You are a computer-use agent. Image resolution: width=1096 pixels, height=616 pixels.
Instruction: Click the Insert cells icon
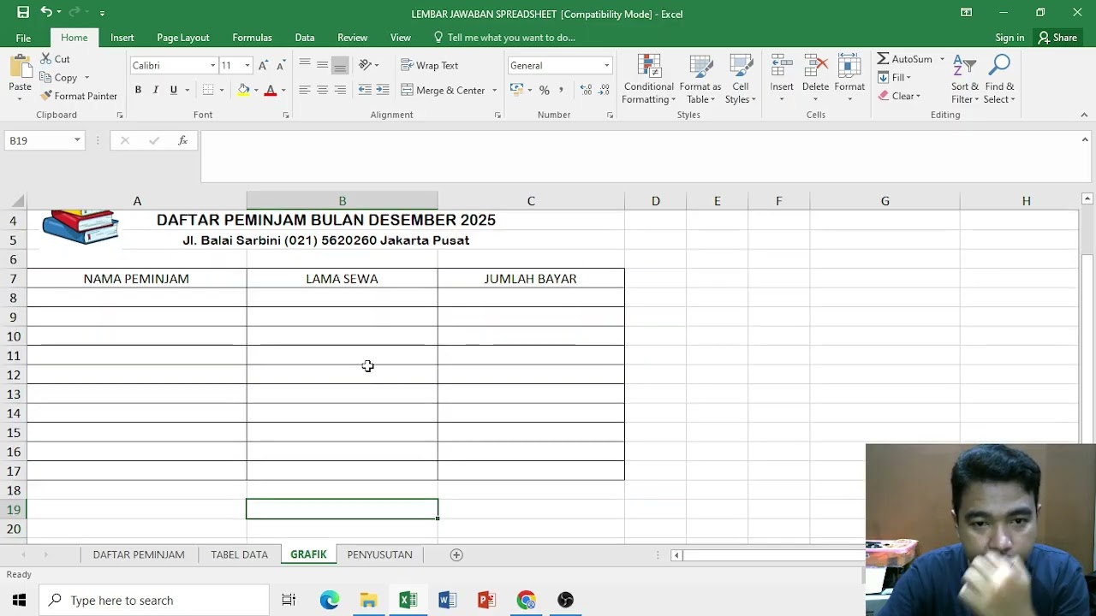tap(782, 67)
